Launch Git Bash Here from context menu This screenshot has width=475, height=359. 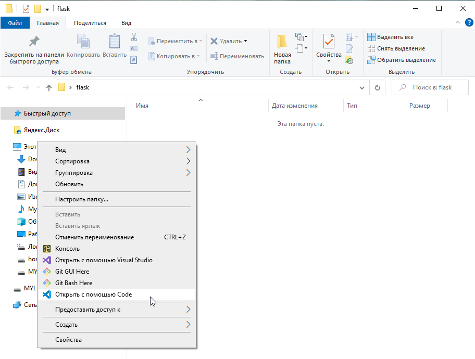pyautogui.click(x=73, y=283)
